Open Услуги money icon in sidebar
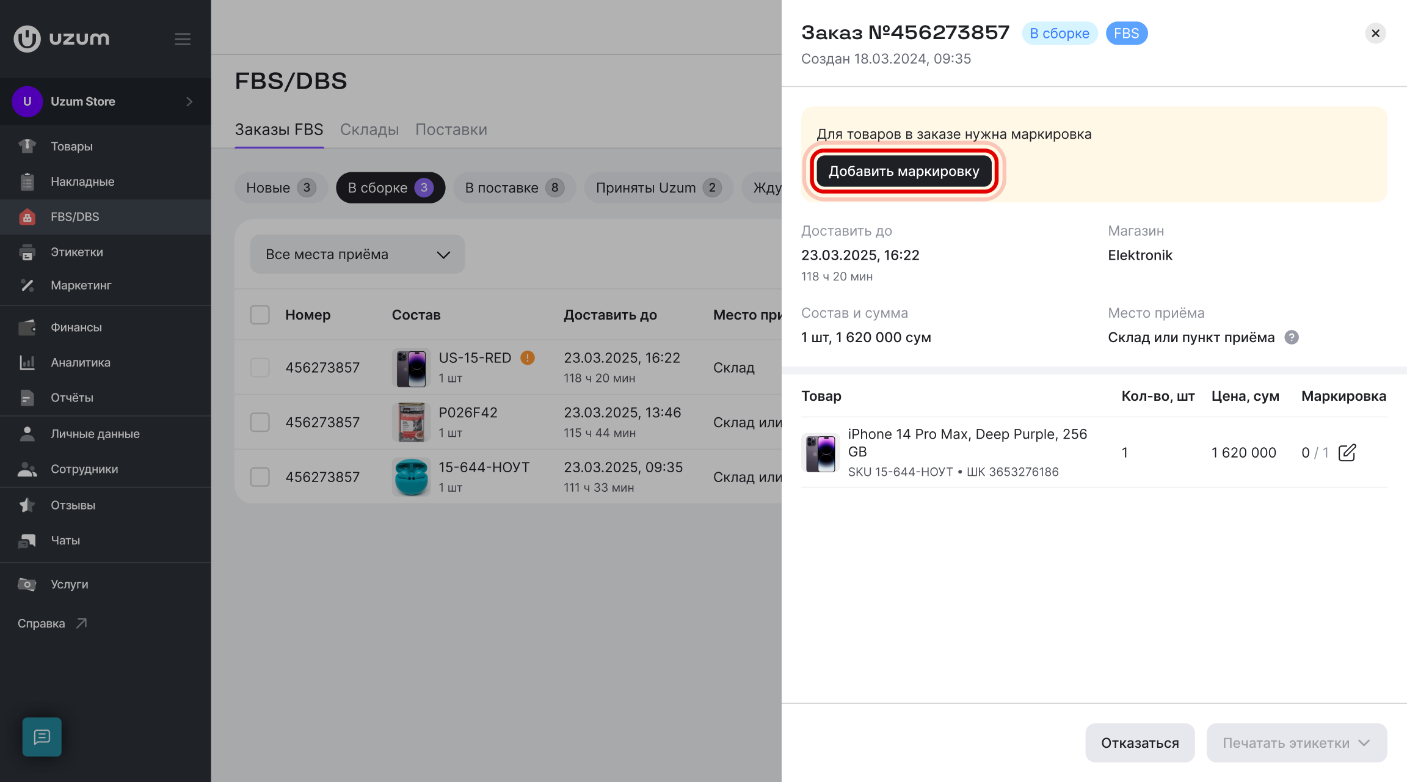The image size is (1407, 782). 27,585
